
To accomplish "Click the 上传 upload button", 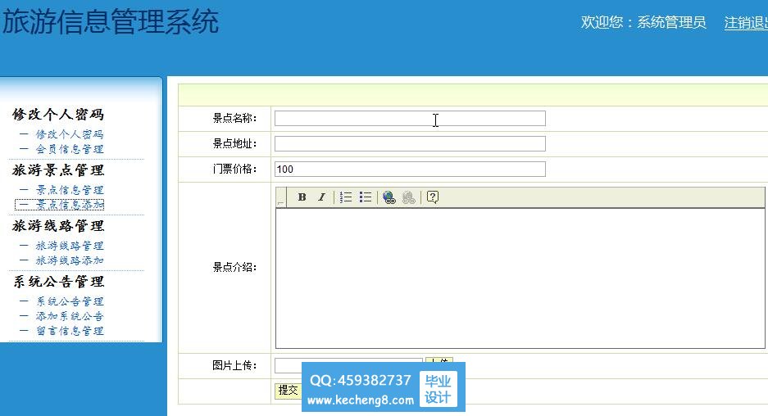I will (439, 362).
